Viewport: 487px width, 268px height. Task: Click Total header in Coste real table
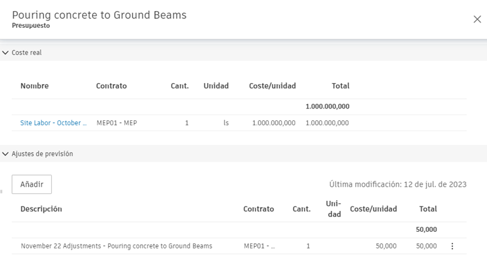(x=340, y=86)
